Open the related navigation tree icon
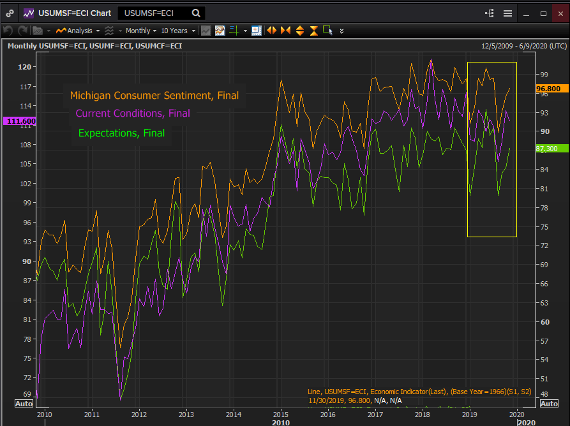 click(x=490, y=13)
